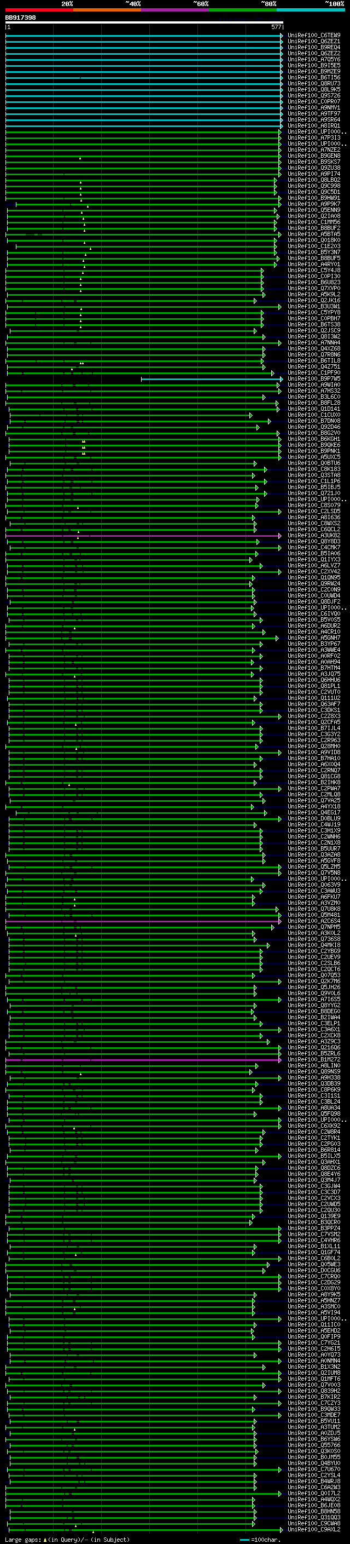Select the UniRef100_B7KIR2 label
Image resolution: width=350 pixels, height=1544 pixels.
[x=313, y=1398]
